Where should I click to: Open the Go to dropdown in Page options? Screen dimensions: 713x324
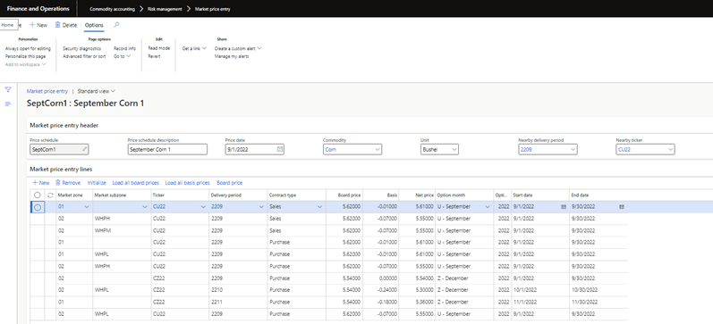point(123,56)
